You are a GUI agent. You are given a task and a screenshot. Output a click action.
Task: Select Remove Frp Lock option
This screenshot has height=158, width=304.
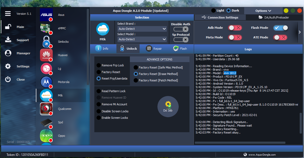coord(110,65)
